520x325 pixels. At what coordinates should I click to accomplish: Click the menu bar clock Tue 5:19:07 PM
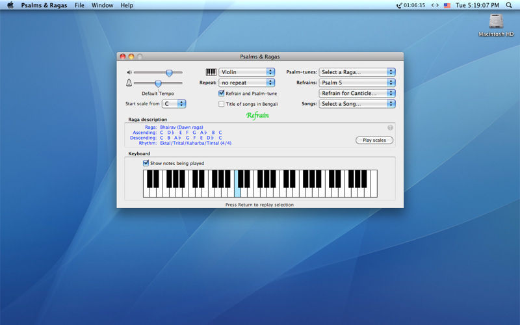pos(477,5)
